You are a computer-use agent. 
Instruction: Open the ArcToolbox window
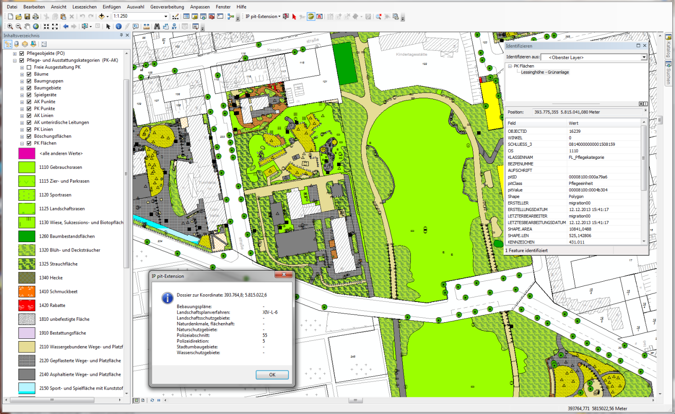click(x=211, y=16)
